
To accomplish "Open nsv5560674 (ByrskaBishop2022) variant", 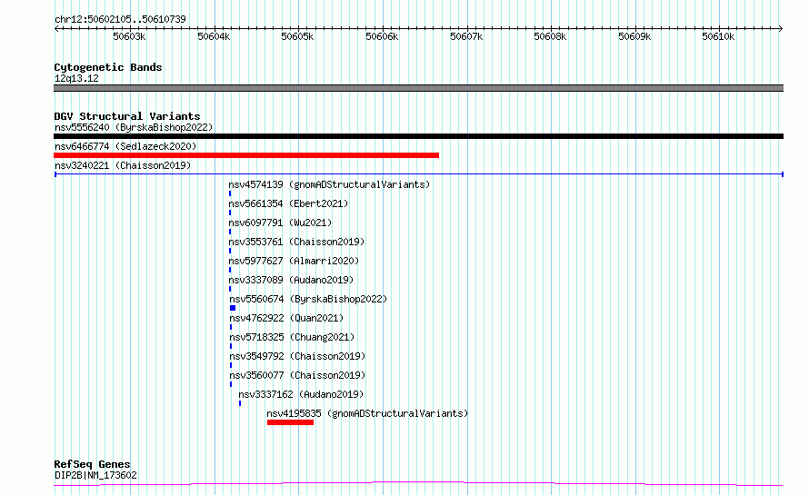I will coord(308,299).
